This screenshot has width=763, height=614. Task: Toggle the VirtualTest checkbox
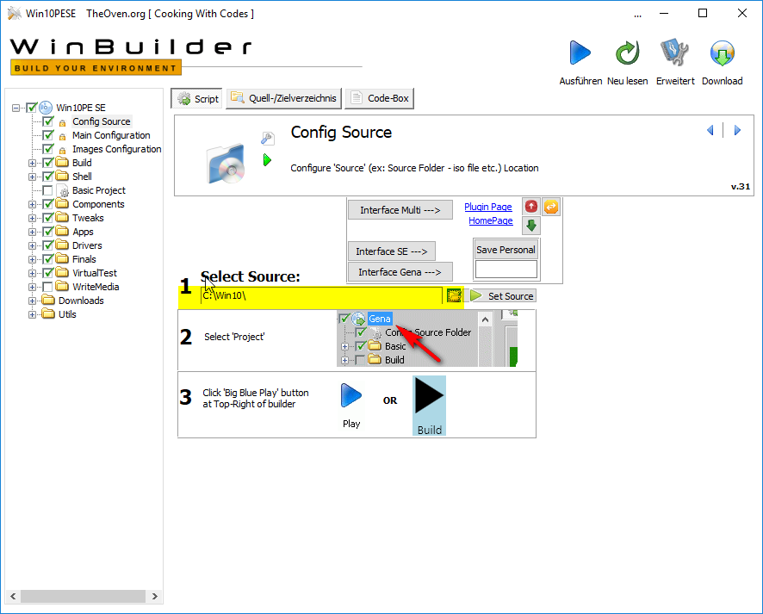click(47, 273)
